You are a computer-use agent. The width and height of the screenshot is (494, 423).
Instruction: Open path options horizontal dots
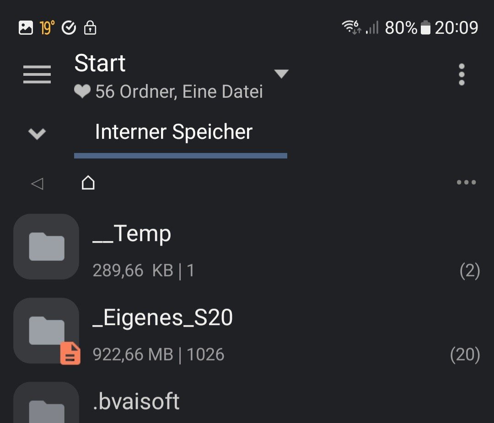coord(466,183)
